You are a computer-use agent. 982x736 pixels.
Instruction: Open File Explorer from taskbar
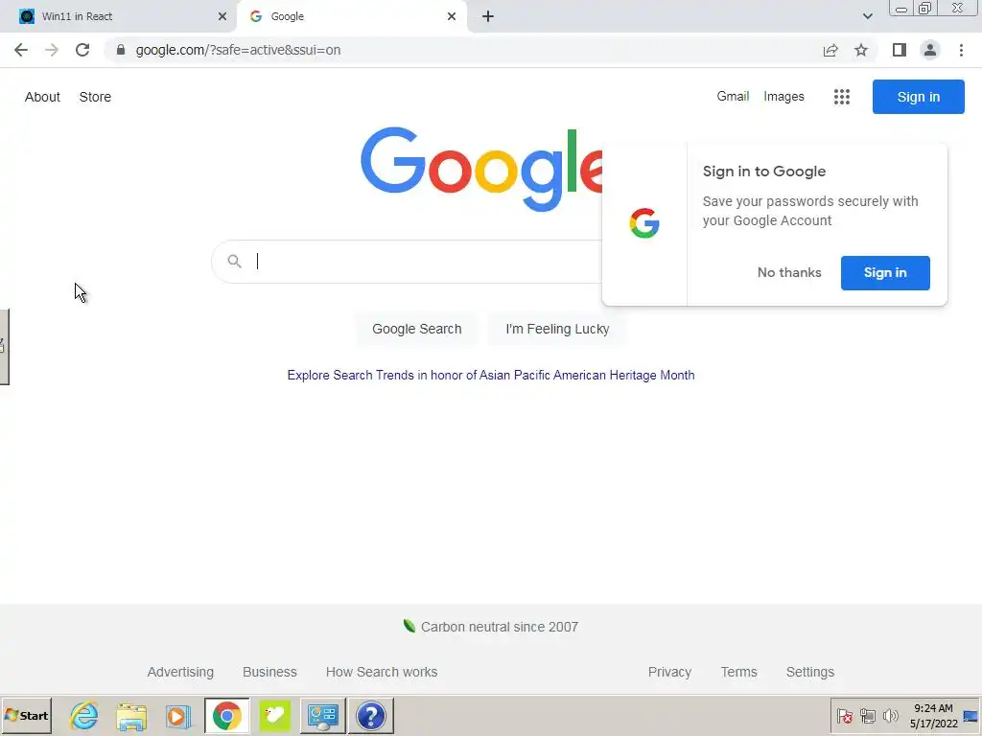(131, 715)
